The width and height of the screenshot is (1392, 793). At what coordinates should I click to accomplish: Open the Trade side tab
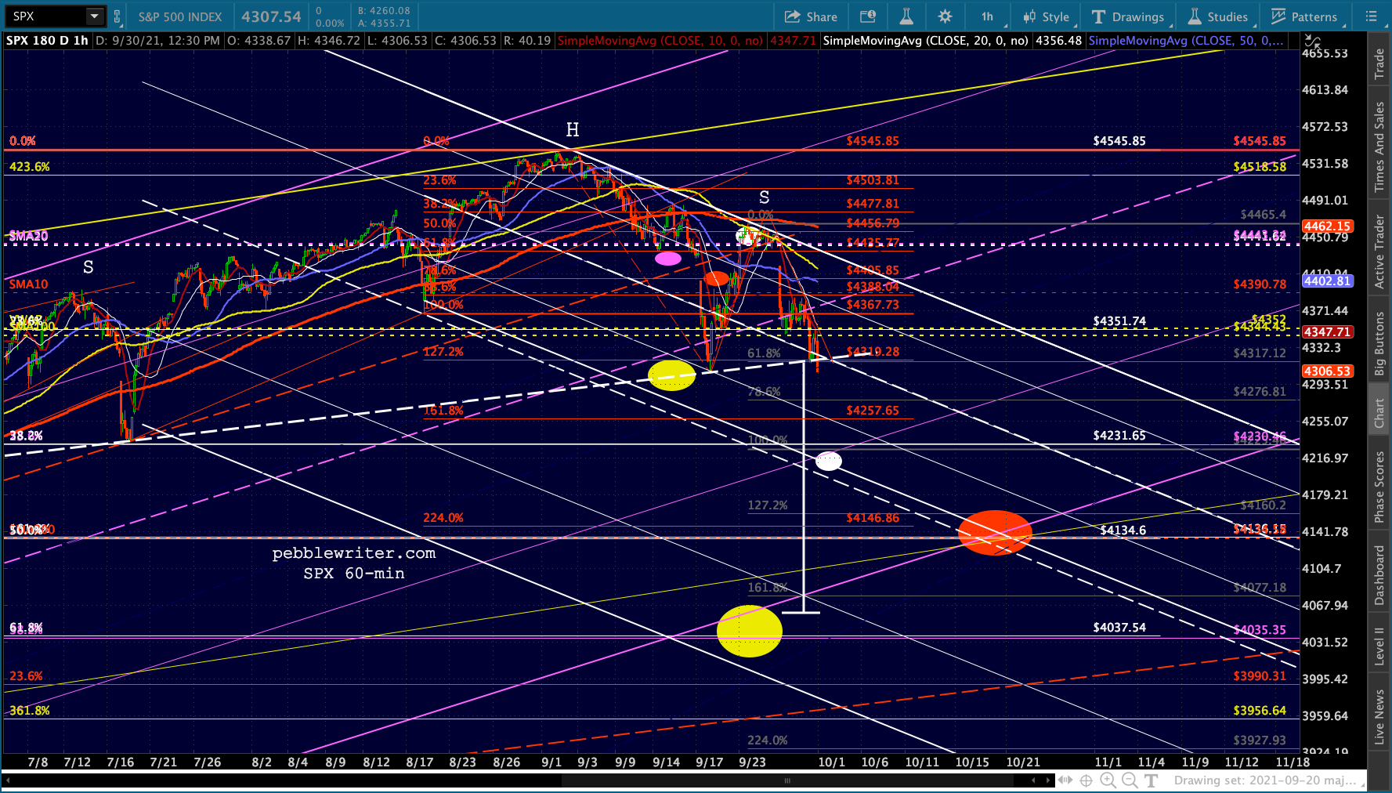1379,64
